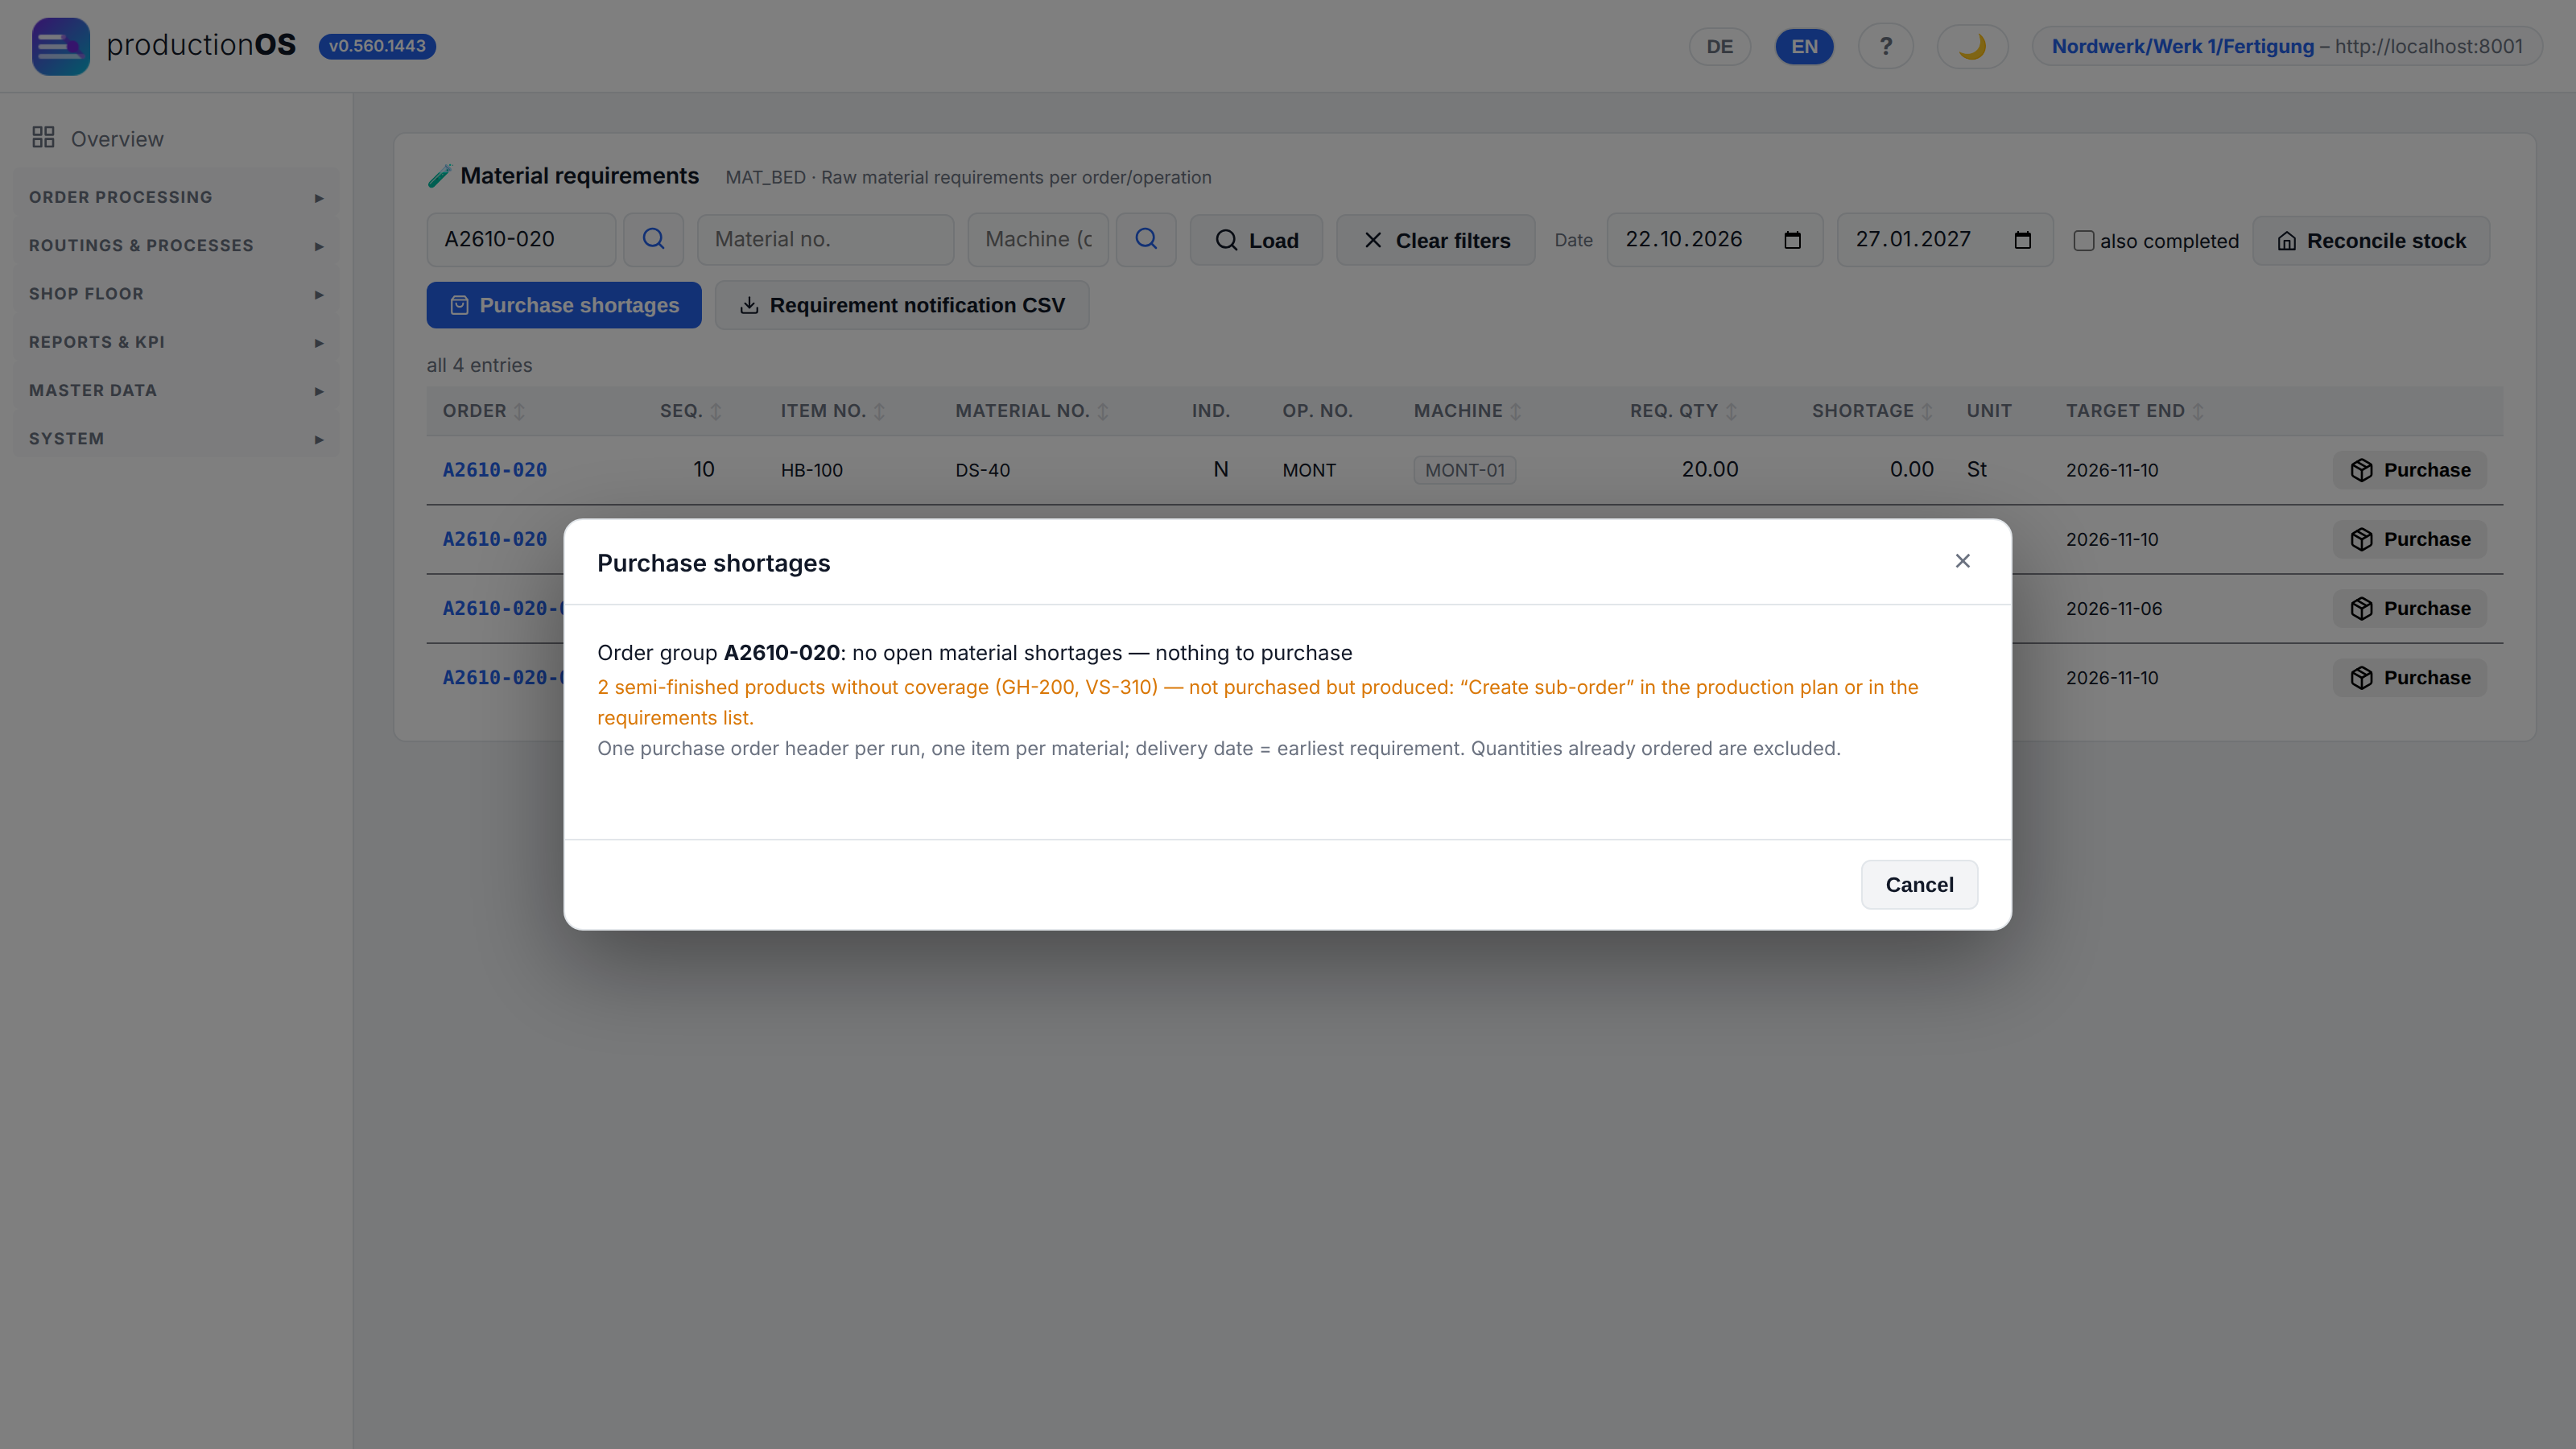Click the search icon next to order field

[x=653, y=240]
